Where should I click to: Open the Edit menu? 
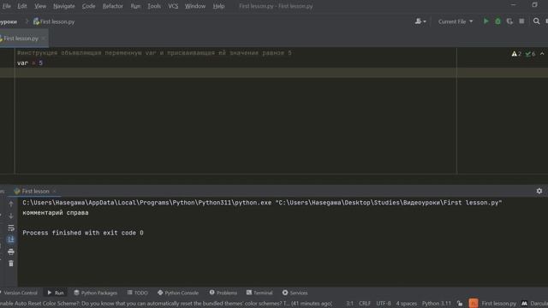click(22, 6)
